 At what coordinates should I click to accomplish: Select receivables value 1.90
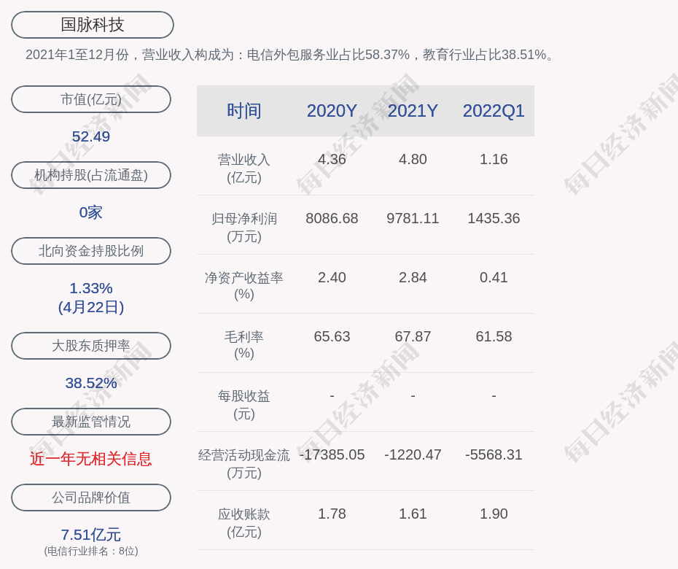click(x=494, y=514)
